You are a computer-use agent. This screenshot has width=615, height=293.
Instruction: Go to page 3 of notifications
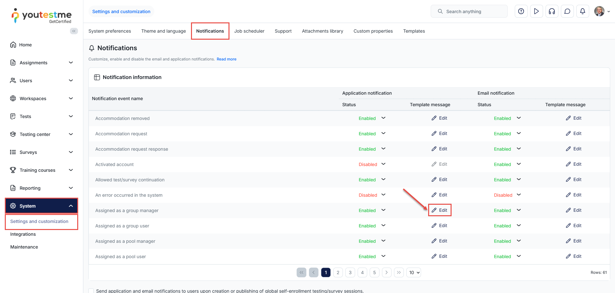[350, 273]
